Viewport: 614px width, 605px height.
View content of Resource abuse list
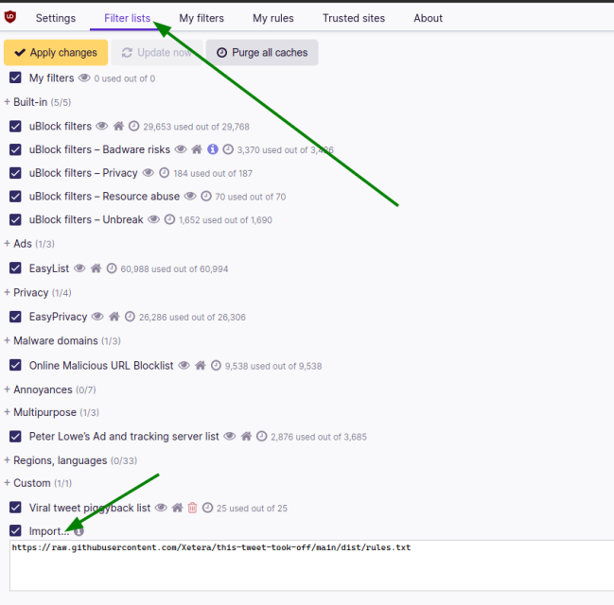coord(190,196)
